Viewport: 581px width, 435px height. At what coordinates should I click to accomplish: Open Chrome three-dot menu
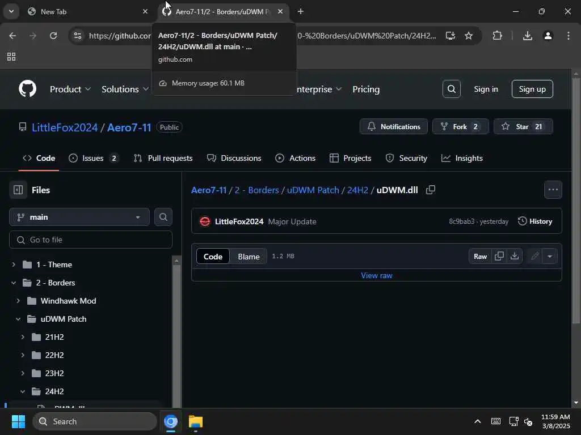click(x=569, y=36)
